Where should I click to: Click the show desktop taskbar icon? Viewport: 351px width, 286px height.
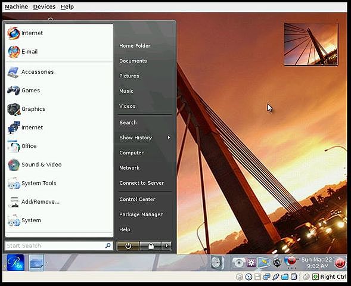point(36,262)
